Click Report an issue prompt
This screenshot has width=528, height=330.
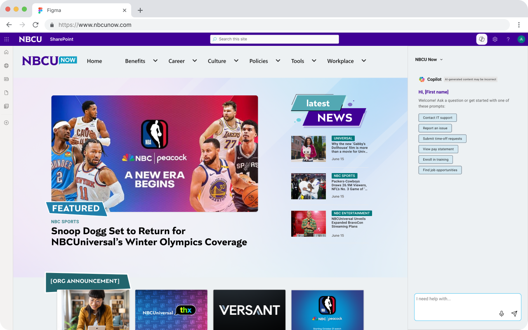pos(435,128)
